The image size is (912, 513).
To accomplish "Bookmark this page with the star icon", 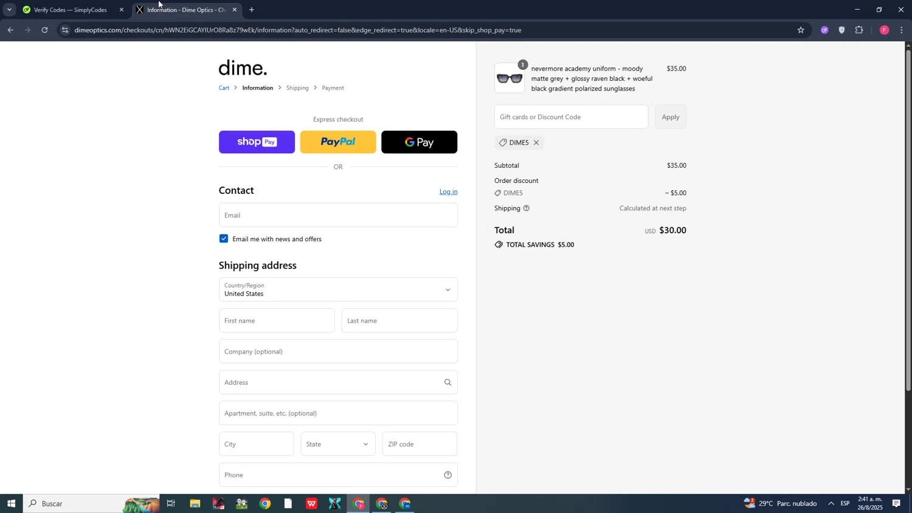I will [801, 30].
